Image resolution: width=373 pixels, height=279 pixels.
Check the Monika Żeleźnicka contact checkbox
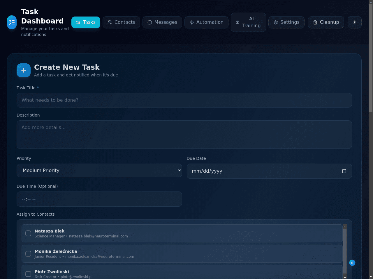(x=28, y=254)
